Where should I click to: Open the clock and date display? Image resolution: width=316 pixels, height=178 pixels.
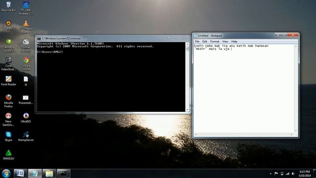pyautogui.click(x=305, y=174)
